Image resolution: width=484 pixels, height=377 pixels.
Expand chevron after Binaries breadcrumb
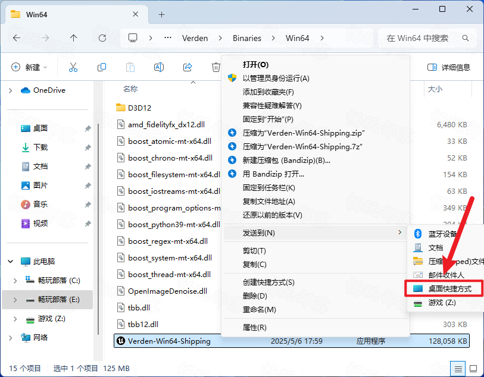pos(273,38)
